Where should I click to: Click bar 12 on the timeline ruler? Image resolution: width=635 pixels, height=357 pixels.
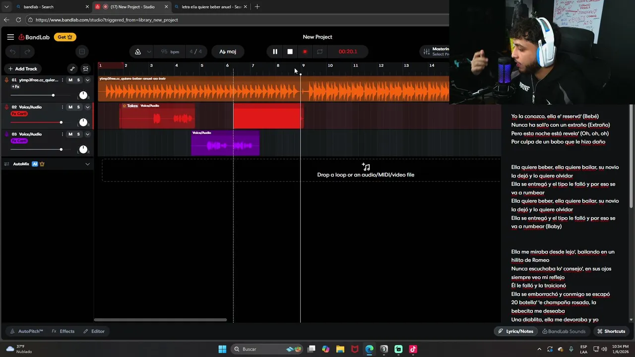(381, 65)
